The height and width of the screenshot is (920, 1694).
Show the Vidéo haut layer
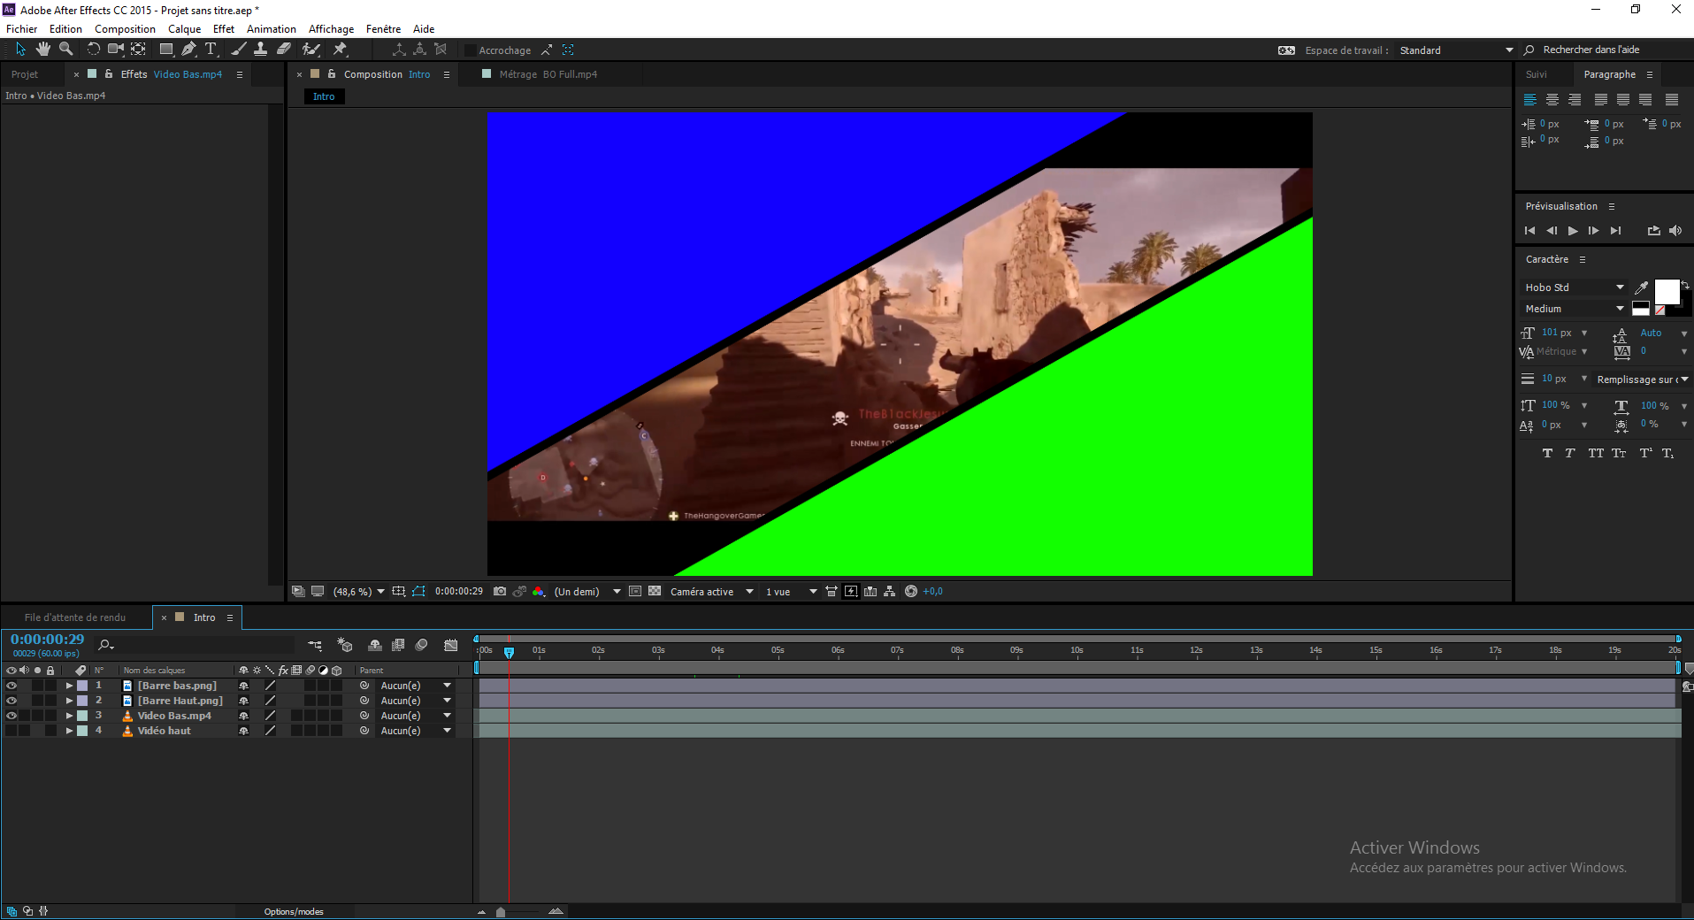11,731
